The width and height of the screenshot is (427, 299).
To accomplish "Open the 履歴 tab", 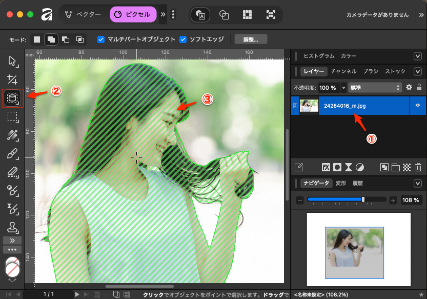I will 358,183.
